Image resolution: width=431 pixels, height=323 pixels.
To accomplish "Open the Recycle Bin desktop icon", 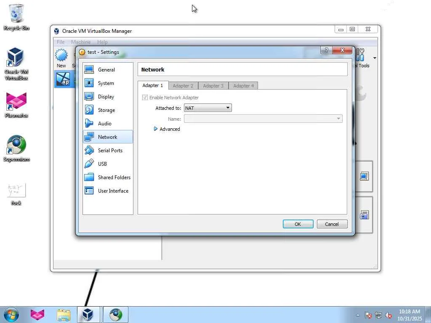I will pyautogui.click(x=16, y=13).
